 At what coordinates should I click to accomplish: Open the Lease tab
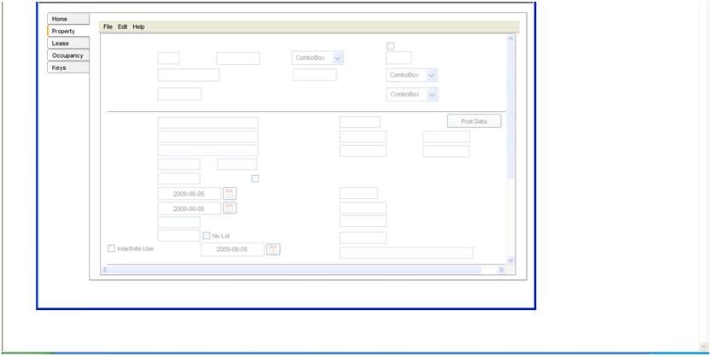(x=68, y=43)
